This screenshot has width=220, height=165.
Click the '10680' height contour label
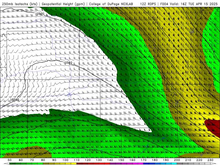[x=93, y=150]
